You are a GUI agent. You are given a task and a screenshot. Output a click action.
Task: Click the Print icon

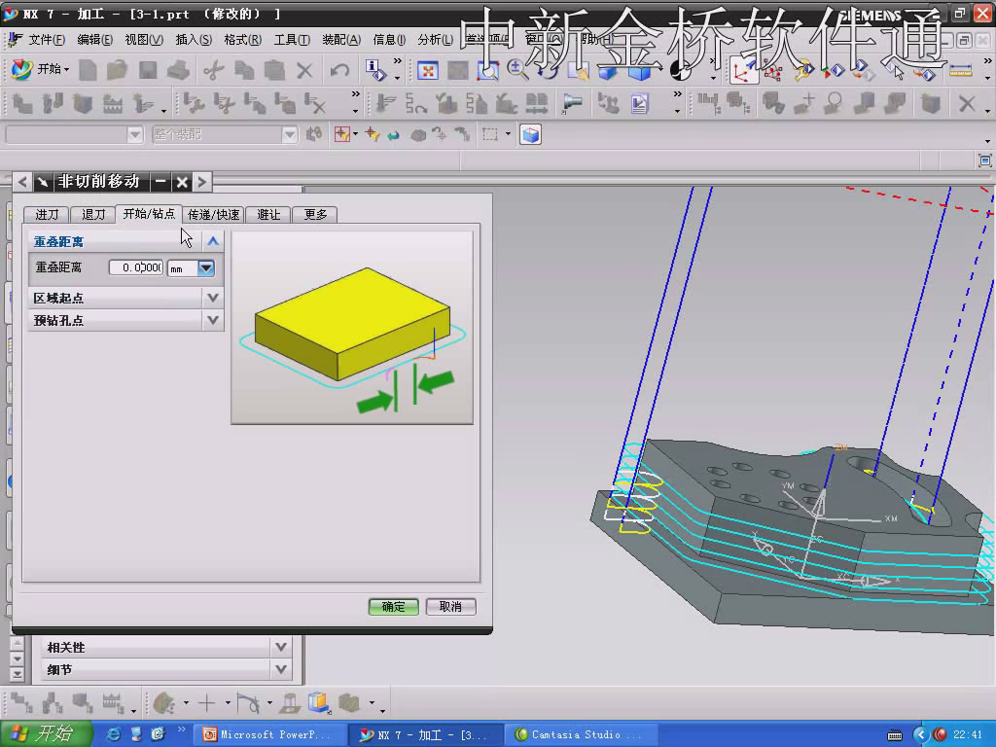tap(179, 70)
